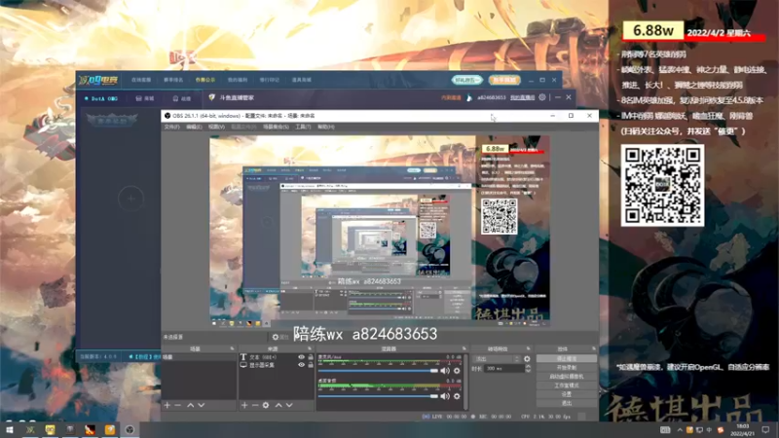Click the 时长 300 ms duration field

[504, 369]
